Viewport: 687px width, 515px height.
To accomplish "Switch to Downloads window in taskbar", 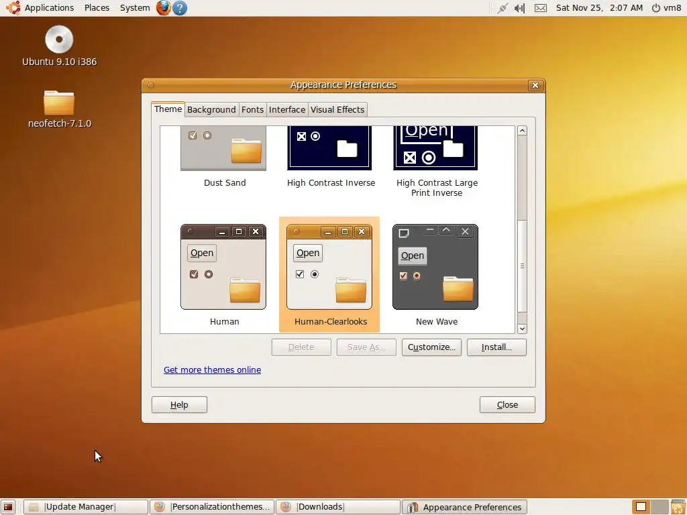I will (338, 507).
